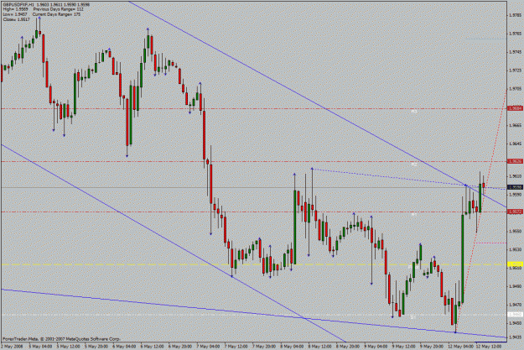524x350 pixels.
Task: Click the '5 May 04:00' time label
Action: (x=40, y=347)
